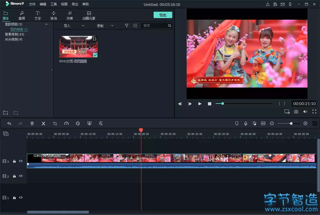Click the crop tool icon
This screenshot has height=215, width=320.
point(55,123)
